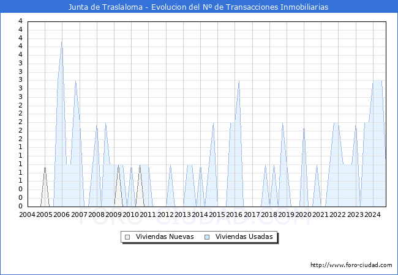The width and height of the screenshot is (398, 275).
Task: Toggle the Viviendas Usadas legend label
Action: (244, 237)
